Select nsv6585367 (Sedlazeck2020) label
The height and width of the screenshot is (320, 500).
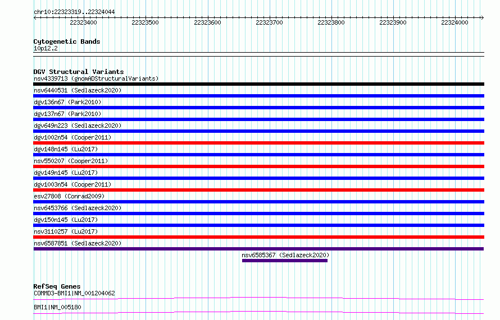point(285,255)
